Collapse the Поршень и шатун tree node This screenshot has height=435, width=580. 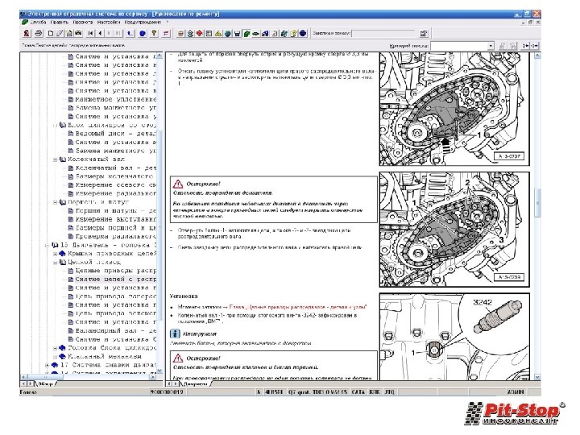point(55,202)
